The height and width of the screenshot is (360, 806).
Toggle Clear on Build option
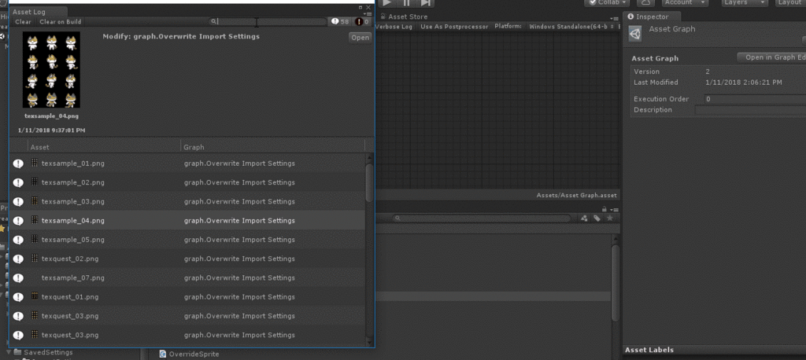pos(60,21)
